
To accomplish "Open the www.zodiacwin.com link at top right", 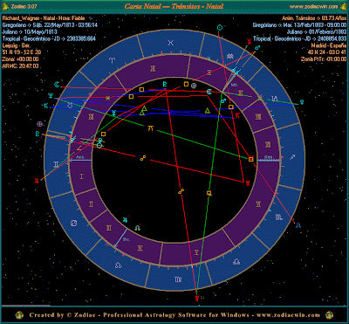I will (x=314, y=6).
